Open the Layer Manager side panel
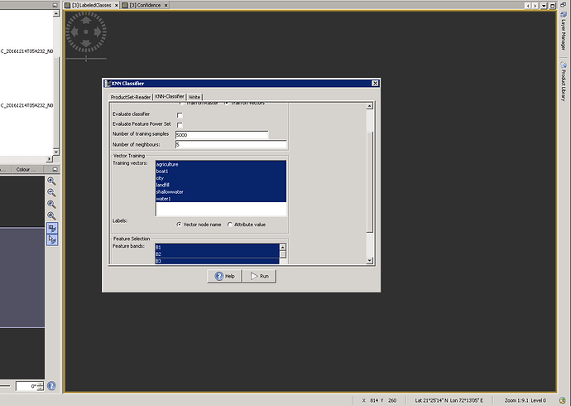This screenshot has width=571, height=406. tap(564, 31)
